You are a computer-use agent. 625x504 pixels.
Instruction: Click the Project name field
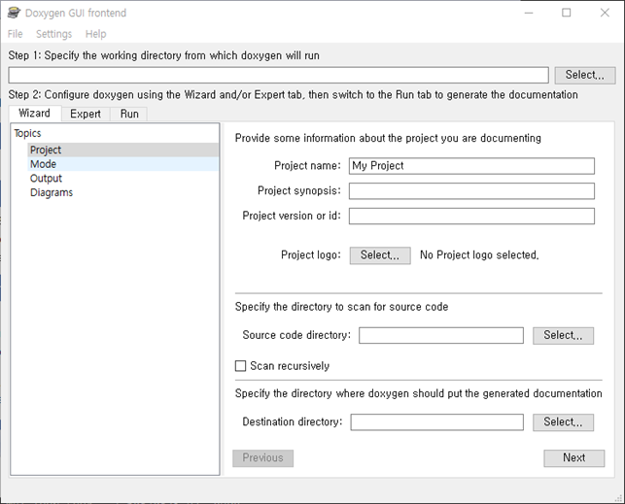click(471, 166)
